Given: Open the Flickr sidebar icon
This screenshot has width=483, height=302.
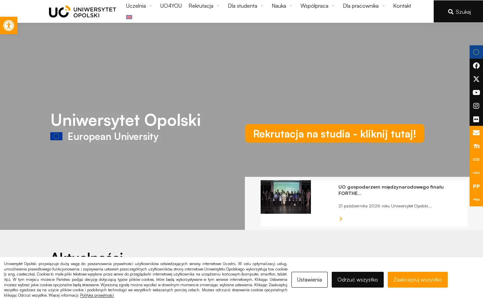Looking at the screenshot, I should (476, 119).
